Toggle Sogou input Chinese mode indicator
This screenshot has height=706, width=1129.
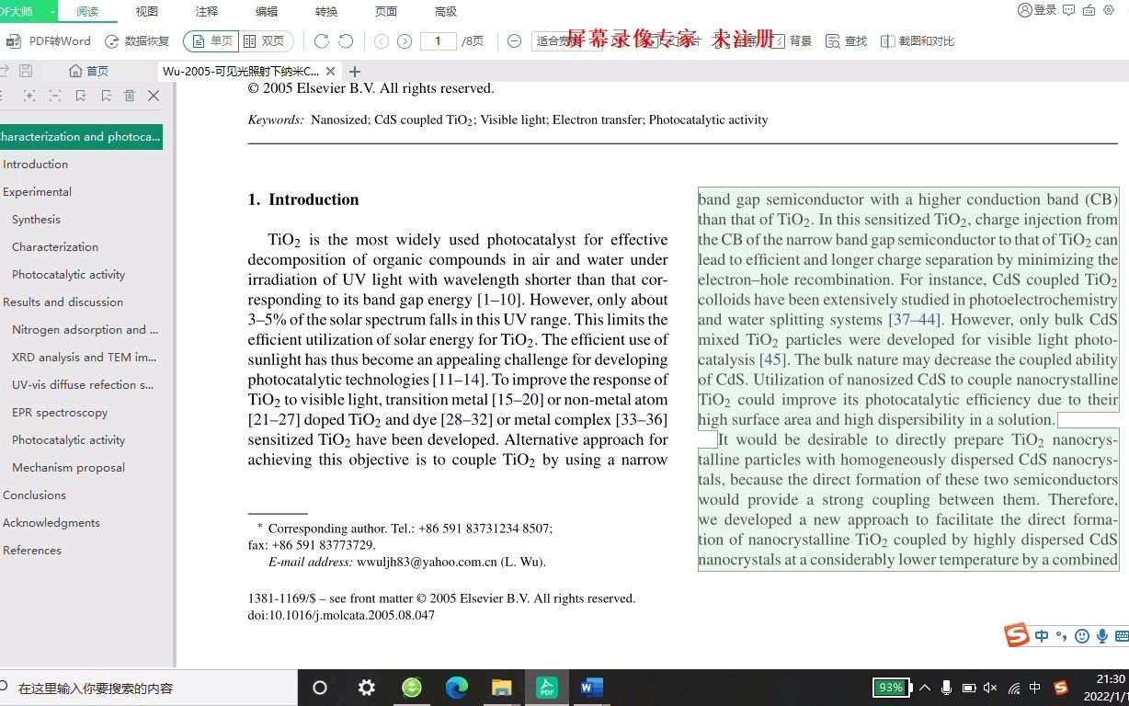coord(1042,635)
